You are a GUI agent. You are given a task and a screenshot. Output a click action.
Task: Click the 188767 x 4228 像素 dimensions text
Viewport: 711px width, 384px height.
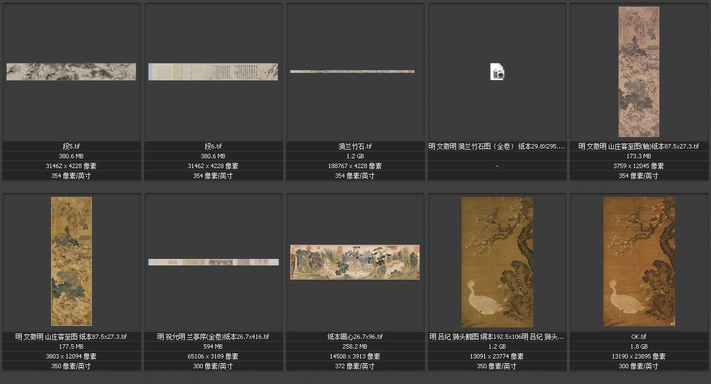click(355, 166)
